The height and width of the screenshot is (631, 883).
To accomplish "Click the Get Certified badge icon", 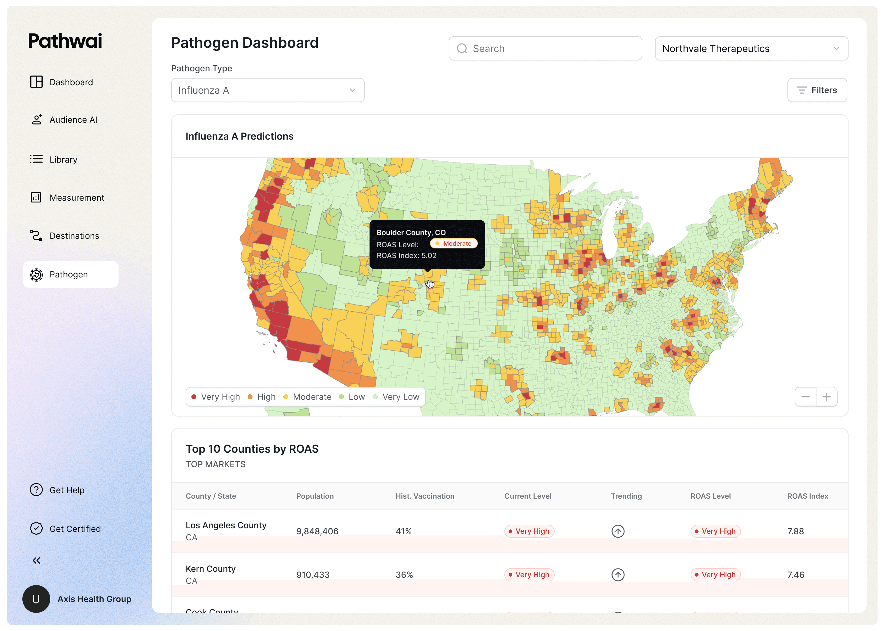I will tap(36, 529).
